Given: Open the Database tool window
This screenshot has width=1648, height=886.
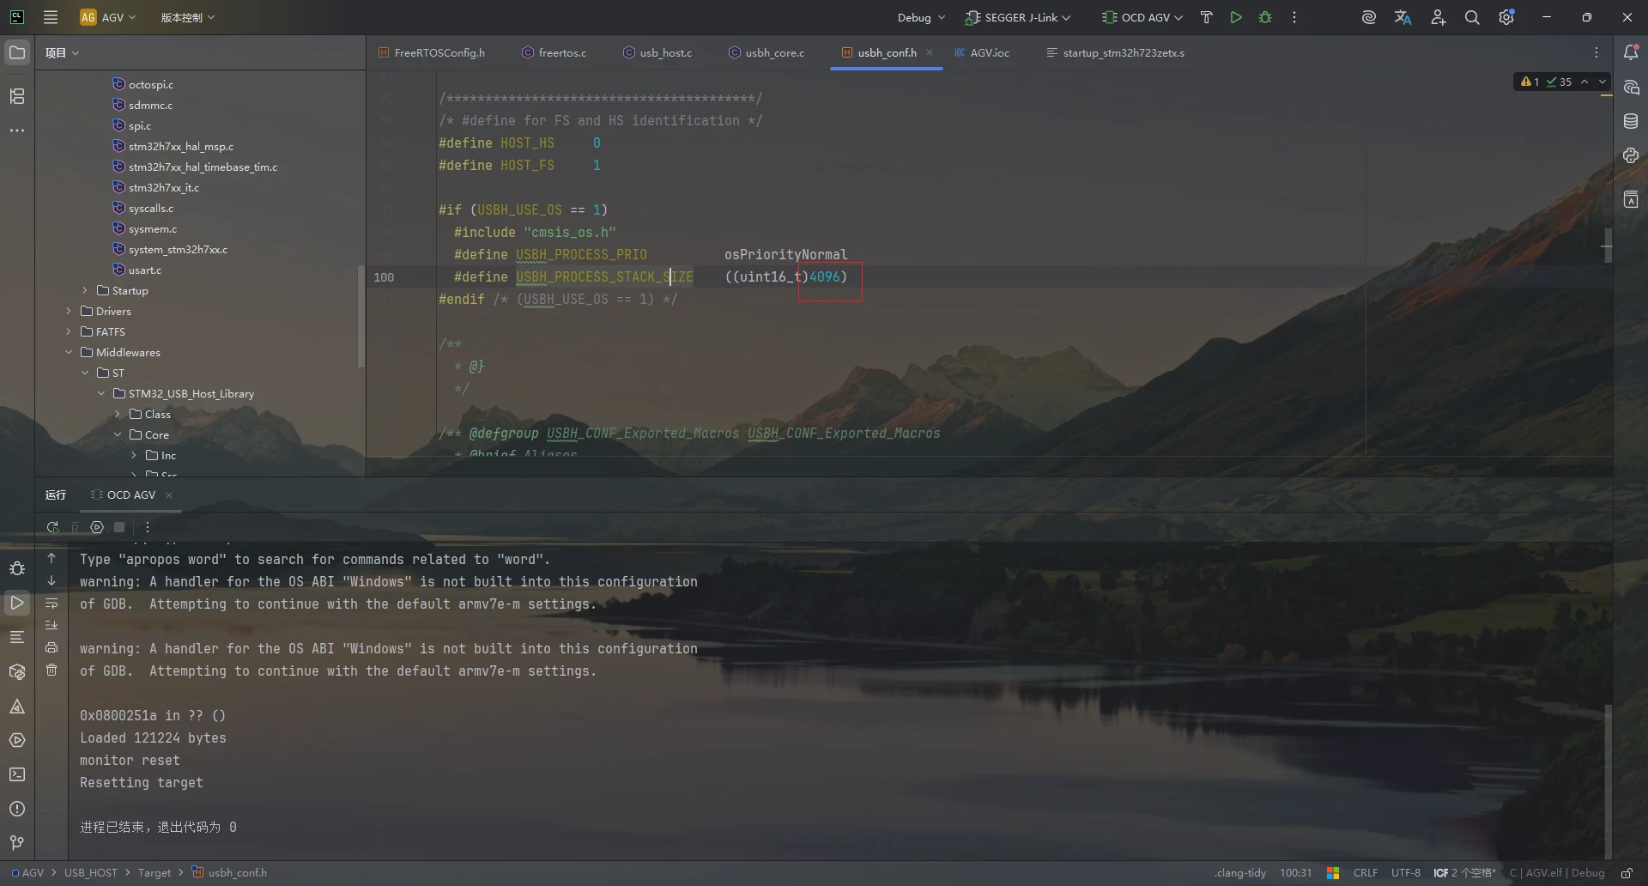Looking at the screenshot, I should (x=1631, y=122).
